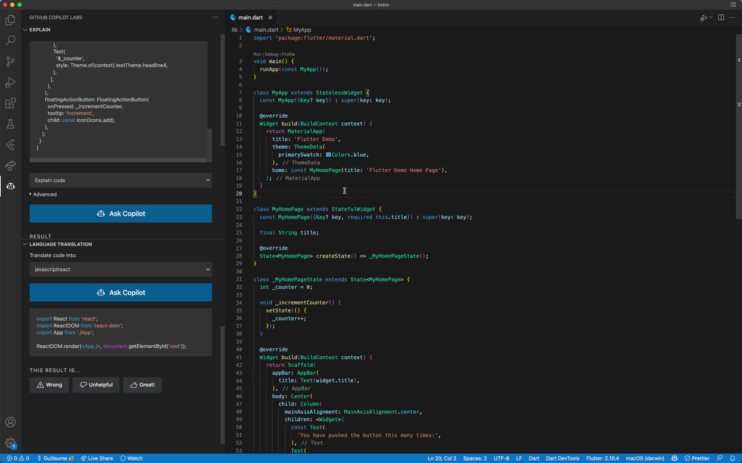
Task: Change the Dart language mode
Action: click(534, 458)
